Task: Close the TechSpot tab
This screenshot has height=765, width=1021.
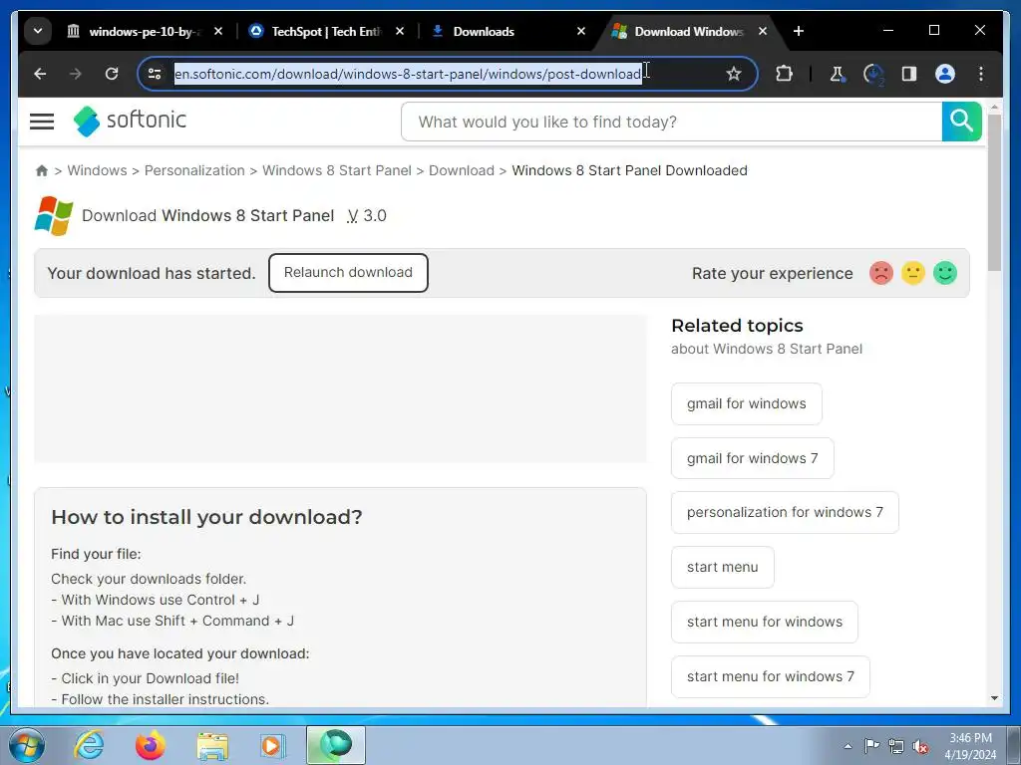Action: 400,31
